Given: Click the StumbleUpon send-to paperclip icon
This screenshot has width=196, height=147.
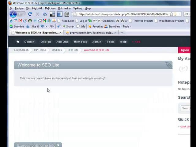Looking at the screenshot, I should pos(59,26).
